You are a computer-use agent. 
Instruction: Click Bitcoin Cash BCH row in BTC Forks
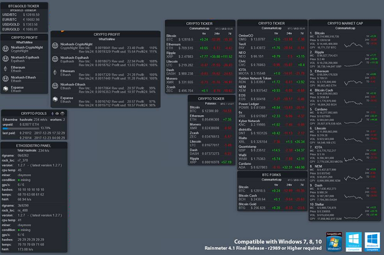pyautogui.click(x=272, y=198)
